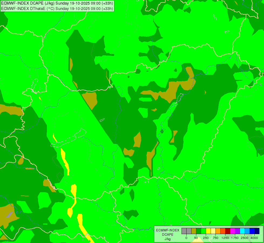Click the legend value 0
Screen dimensions: 264x243
pyautogui.click(x=186, y=238)
